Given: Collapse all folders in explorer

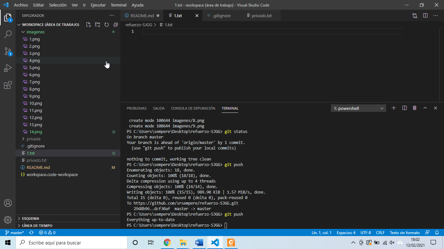Looking at the screenshot, I should click(115, 25).
